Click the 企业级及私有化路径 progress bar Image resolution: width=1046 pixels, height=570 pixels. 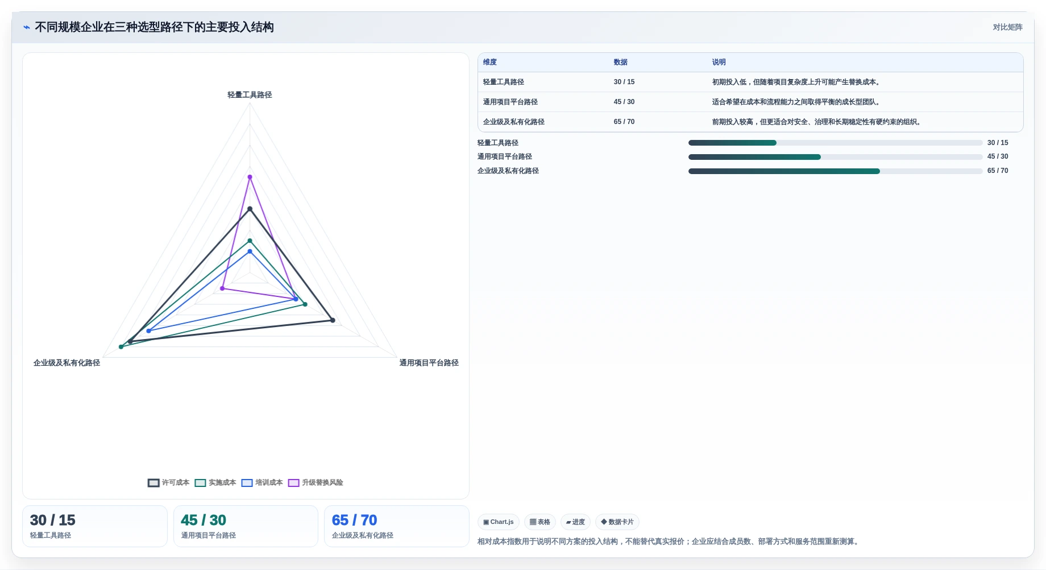tap(835, 171)
